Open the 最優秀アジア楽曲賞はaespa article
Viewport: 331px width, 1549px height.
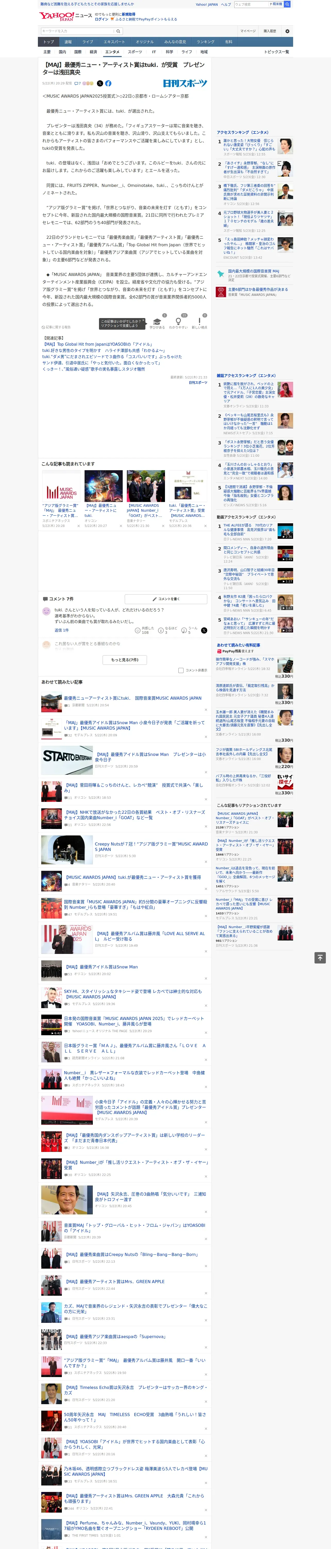[115, 1337]
